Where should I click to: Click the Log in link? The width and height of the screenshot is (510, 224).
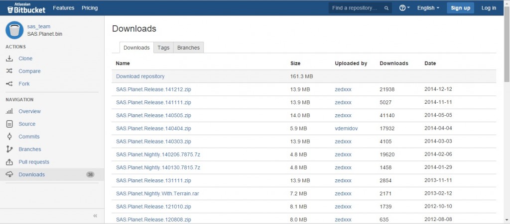(489, 8)
